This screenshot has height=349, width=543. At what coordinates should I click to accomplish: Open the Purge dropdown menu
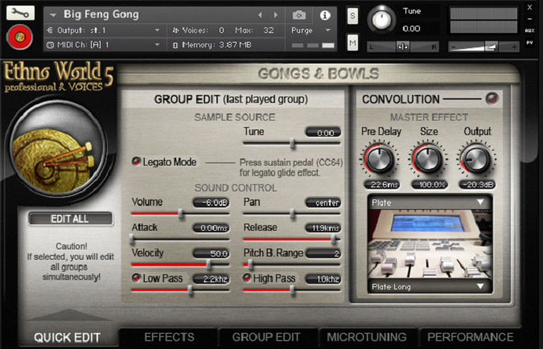point(327,31)
